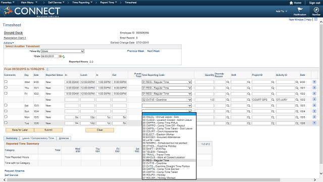Look up Project ID on COURT OPS row
This screenshot has width=323, height=182.
(273, 100)
